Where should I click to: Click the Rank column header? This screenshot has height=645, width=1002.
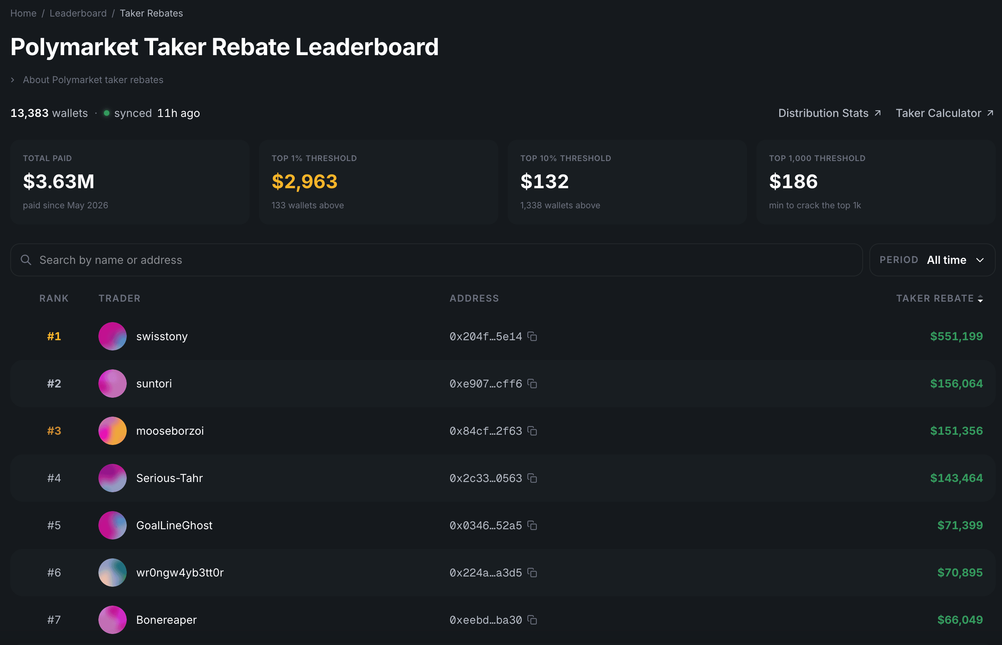click(x=54, y=298)
